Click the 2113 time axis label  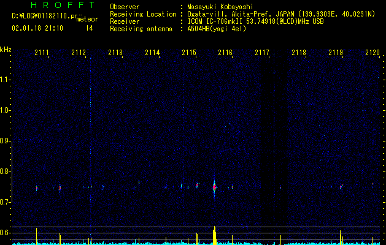(x=115, y=53)
